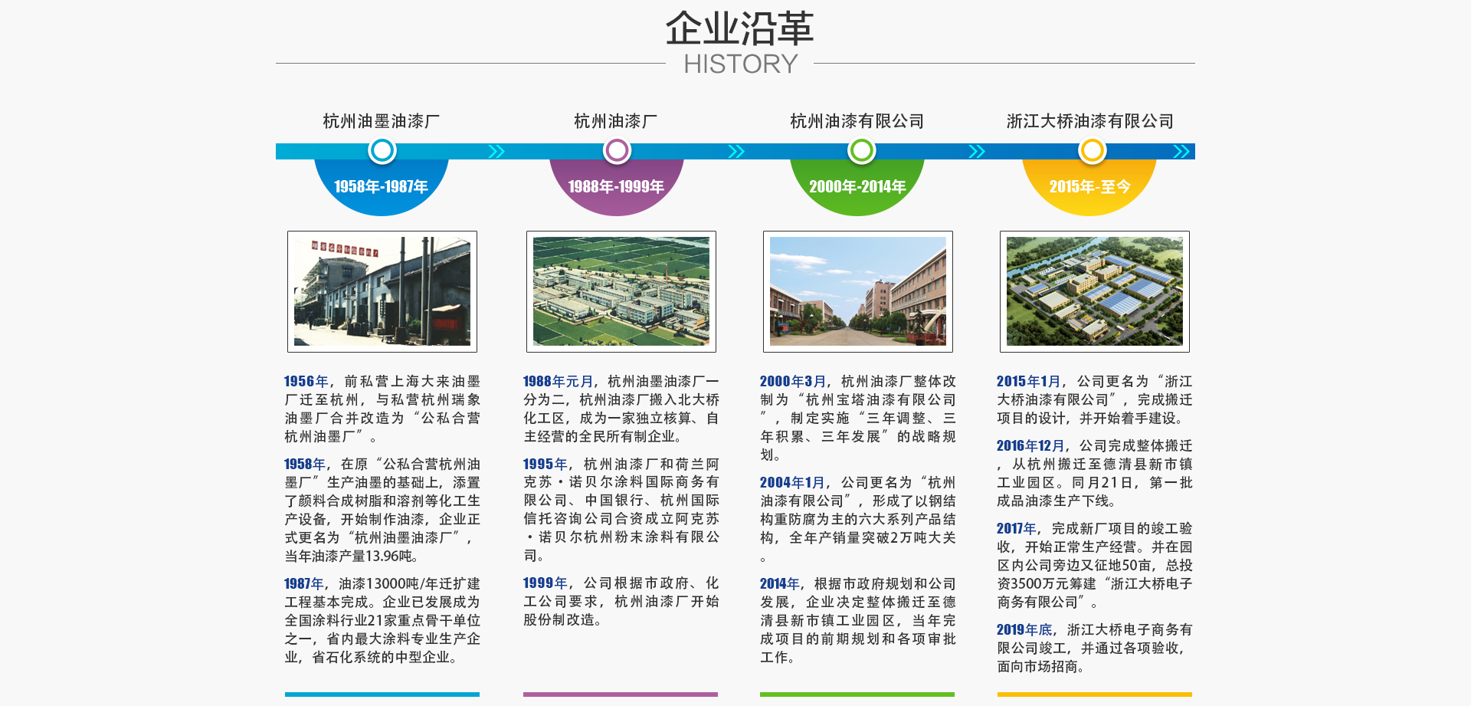The width and height of the screenshot is (1471, 706).
Task: Click the 企业沿革 page title
Action: tap(739, 29)
